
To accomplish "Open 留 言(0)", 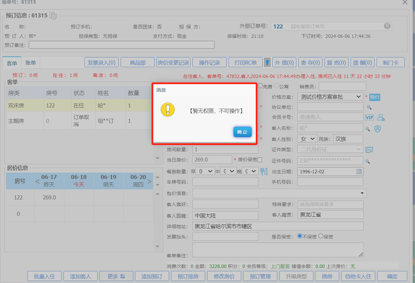I will (336, 63).
